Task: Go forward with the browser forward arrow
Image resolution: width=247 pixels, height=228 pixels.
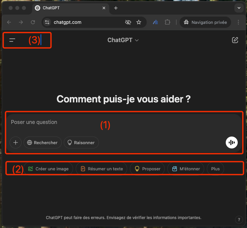Action: pos(21,22)
